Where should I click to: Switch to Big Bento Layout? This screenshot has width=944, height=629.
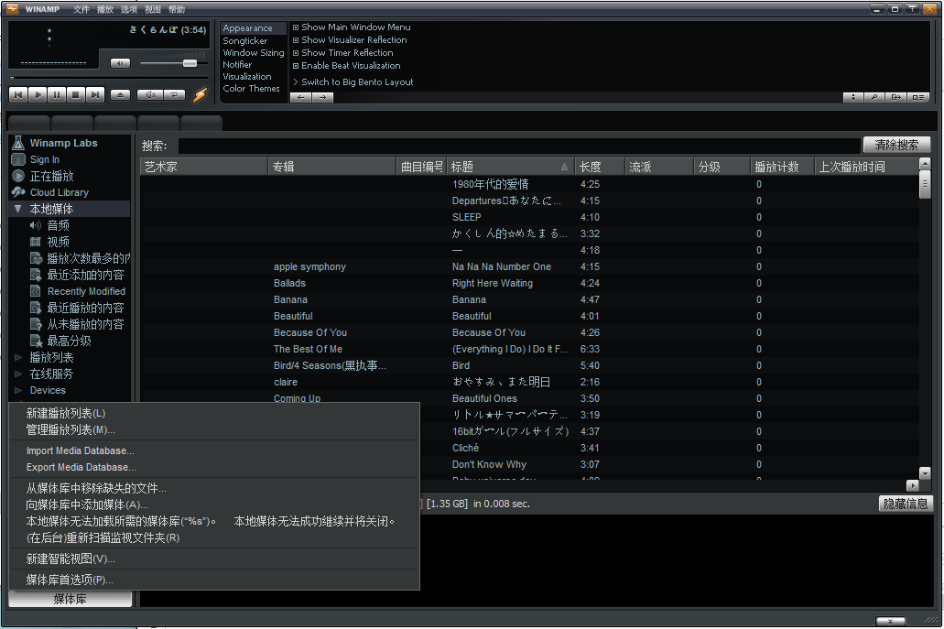(x=357, y=81)
